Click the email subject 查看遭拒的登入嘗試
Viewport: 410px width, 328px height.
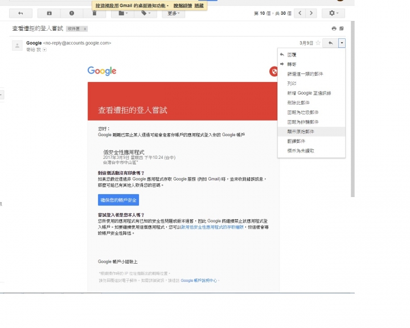click(38, 28)
